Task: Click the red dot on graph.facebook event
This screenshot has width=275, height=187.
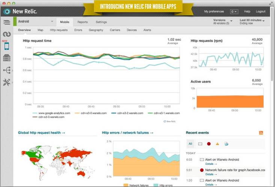Action: coord(202,170)
